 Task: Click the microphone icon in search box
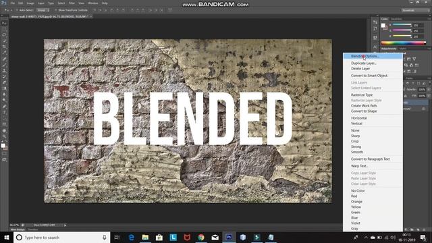pos(105,237)
